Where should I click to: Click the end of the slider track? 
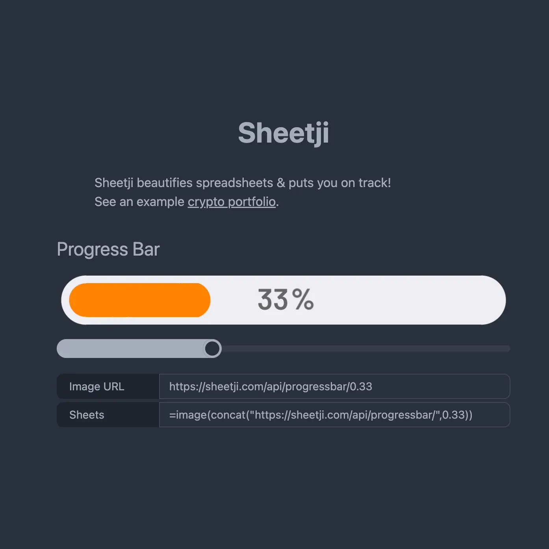coord(504,348)
